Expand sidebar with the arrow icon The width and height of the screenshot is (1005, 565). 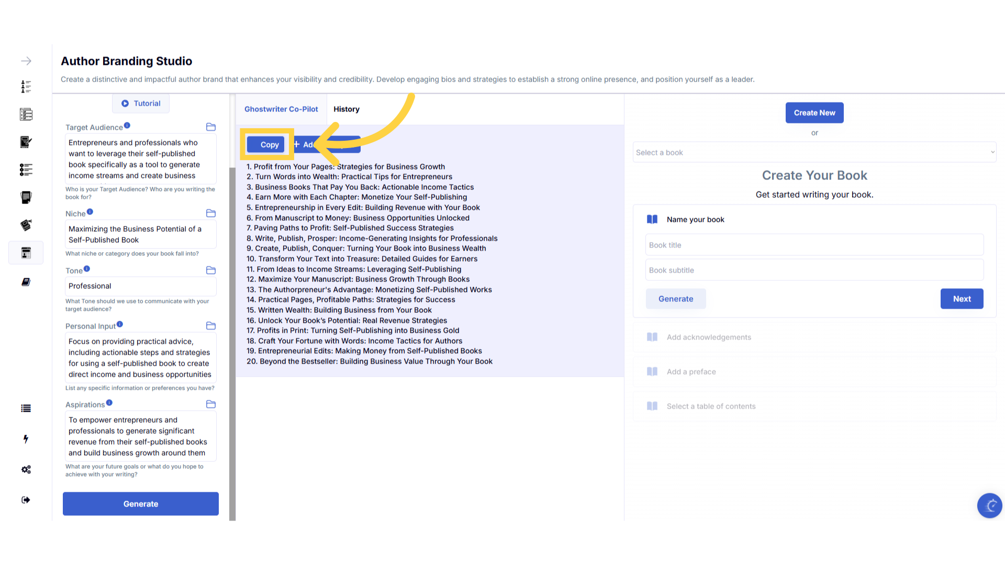click(26, 61)
